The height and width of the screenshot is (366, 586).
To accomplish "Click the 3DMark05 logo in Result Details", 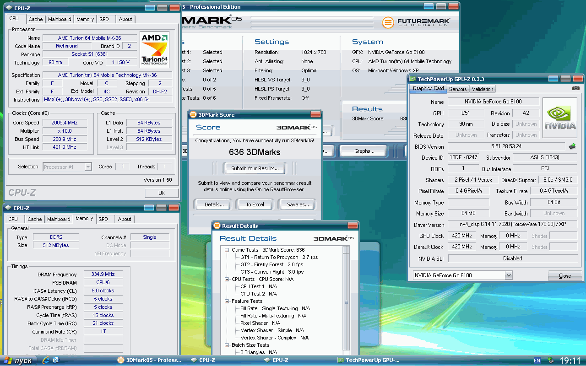I will tap(334, 238).
